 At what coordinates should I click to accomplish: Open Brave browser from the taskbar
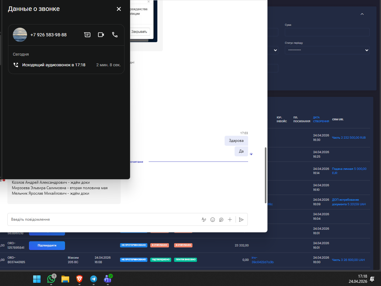pyautogui.click(x=79, y=279)
